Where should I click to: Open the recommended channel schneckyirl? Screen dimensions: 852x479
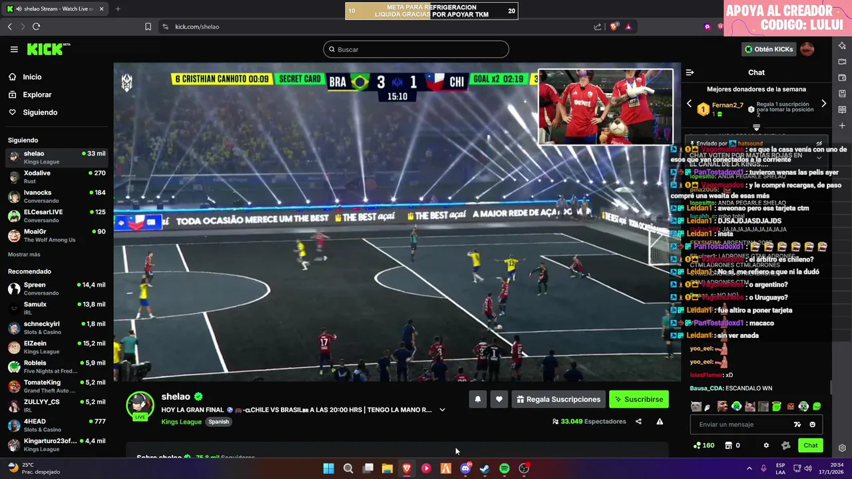click(x=57, y=327)
